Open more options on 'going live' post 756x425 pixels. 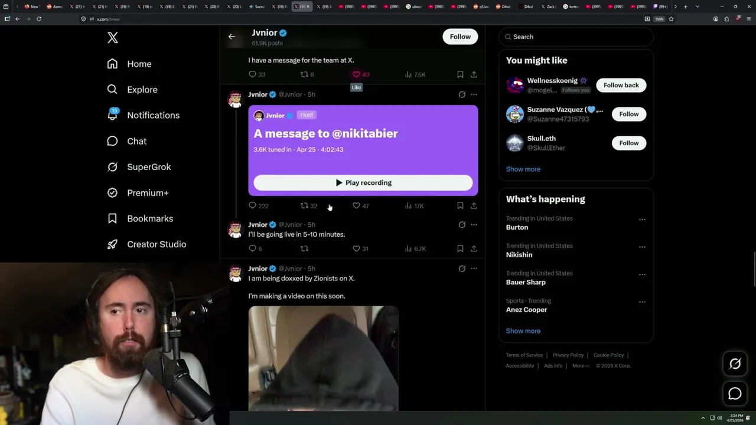[474, 225]
